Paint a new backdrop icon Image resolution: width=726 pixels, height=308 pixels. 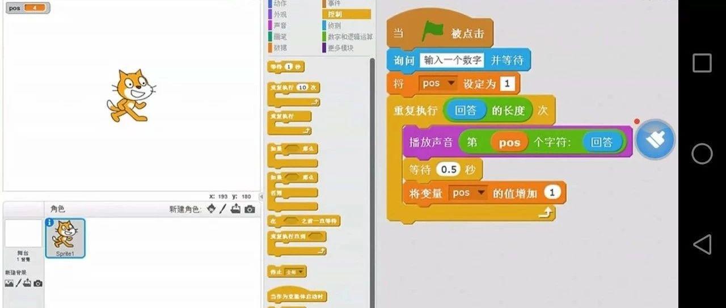18,283
